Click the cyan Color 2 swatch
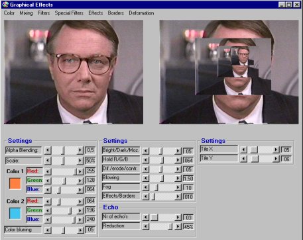Viewport: 303px width, 240px height. tap(15, 214)
